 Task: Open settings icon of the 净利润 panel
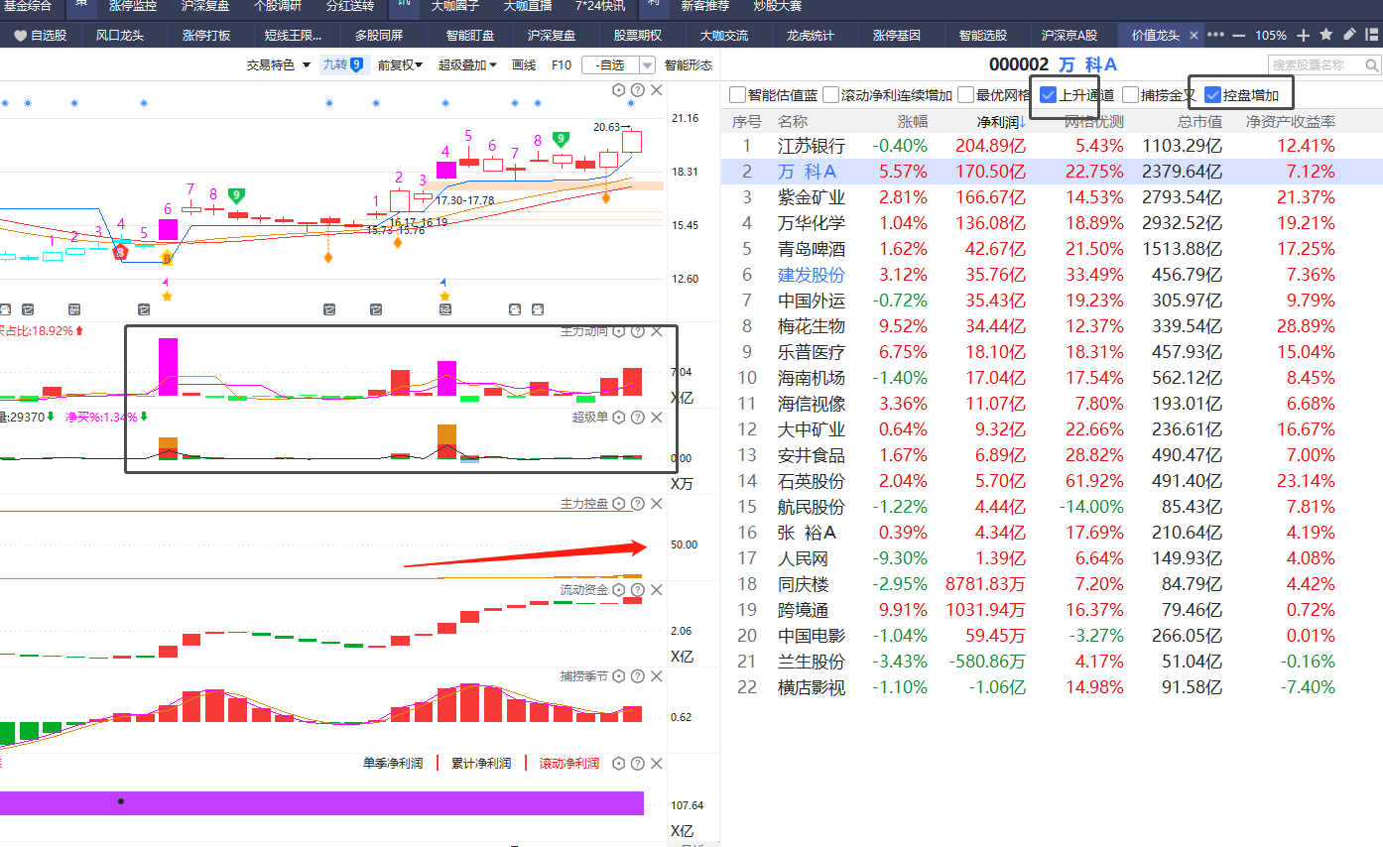click(620, 764)
